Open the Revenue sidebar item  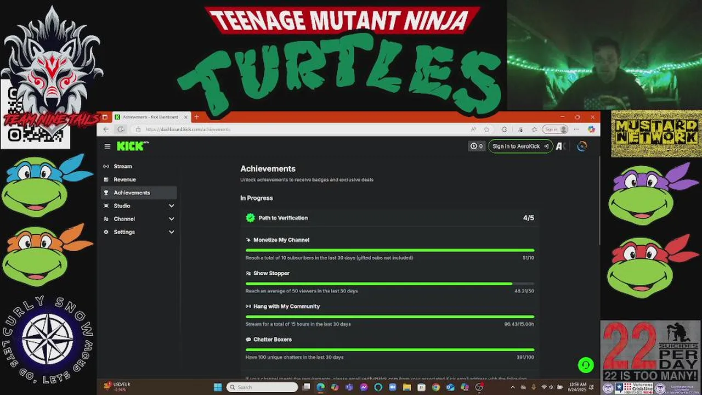tap(139, 179)
